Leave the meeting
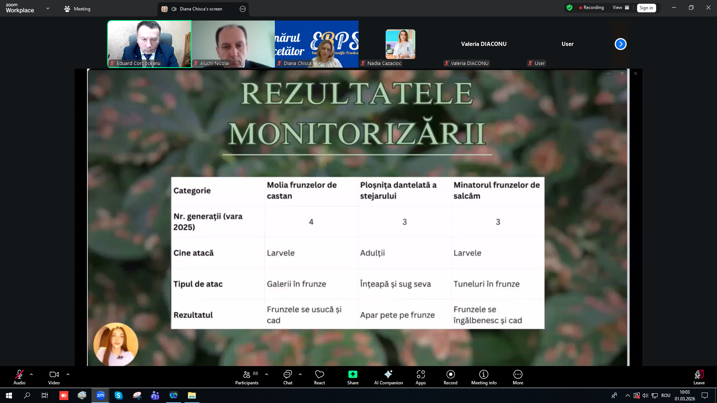717x403 pixels. click(699, 377)
